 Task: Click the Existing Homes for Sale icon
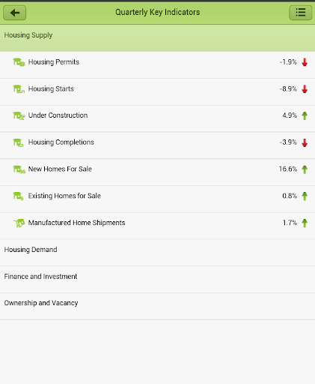pos(18,196)
